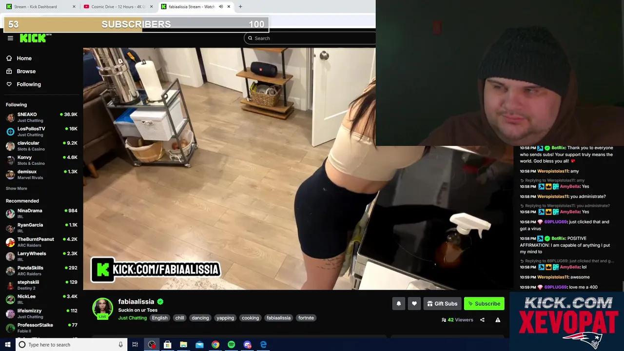Click the SNEAKO avatar in Following

pos(10,117)
